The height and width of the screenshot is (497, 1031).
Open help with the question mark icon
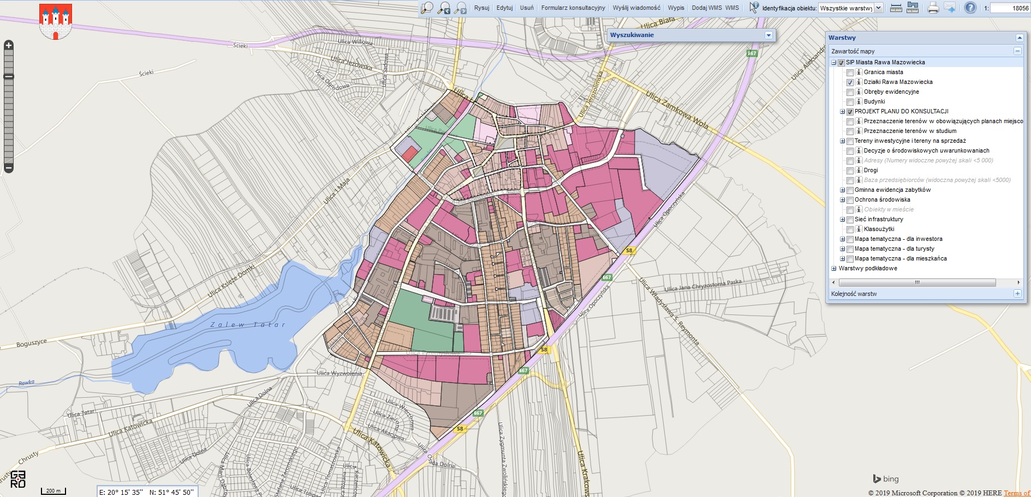tap(970, 8)
